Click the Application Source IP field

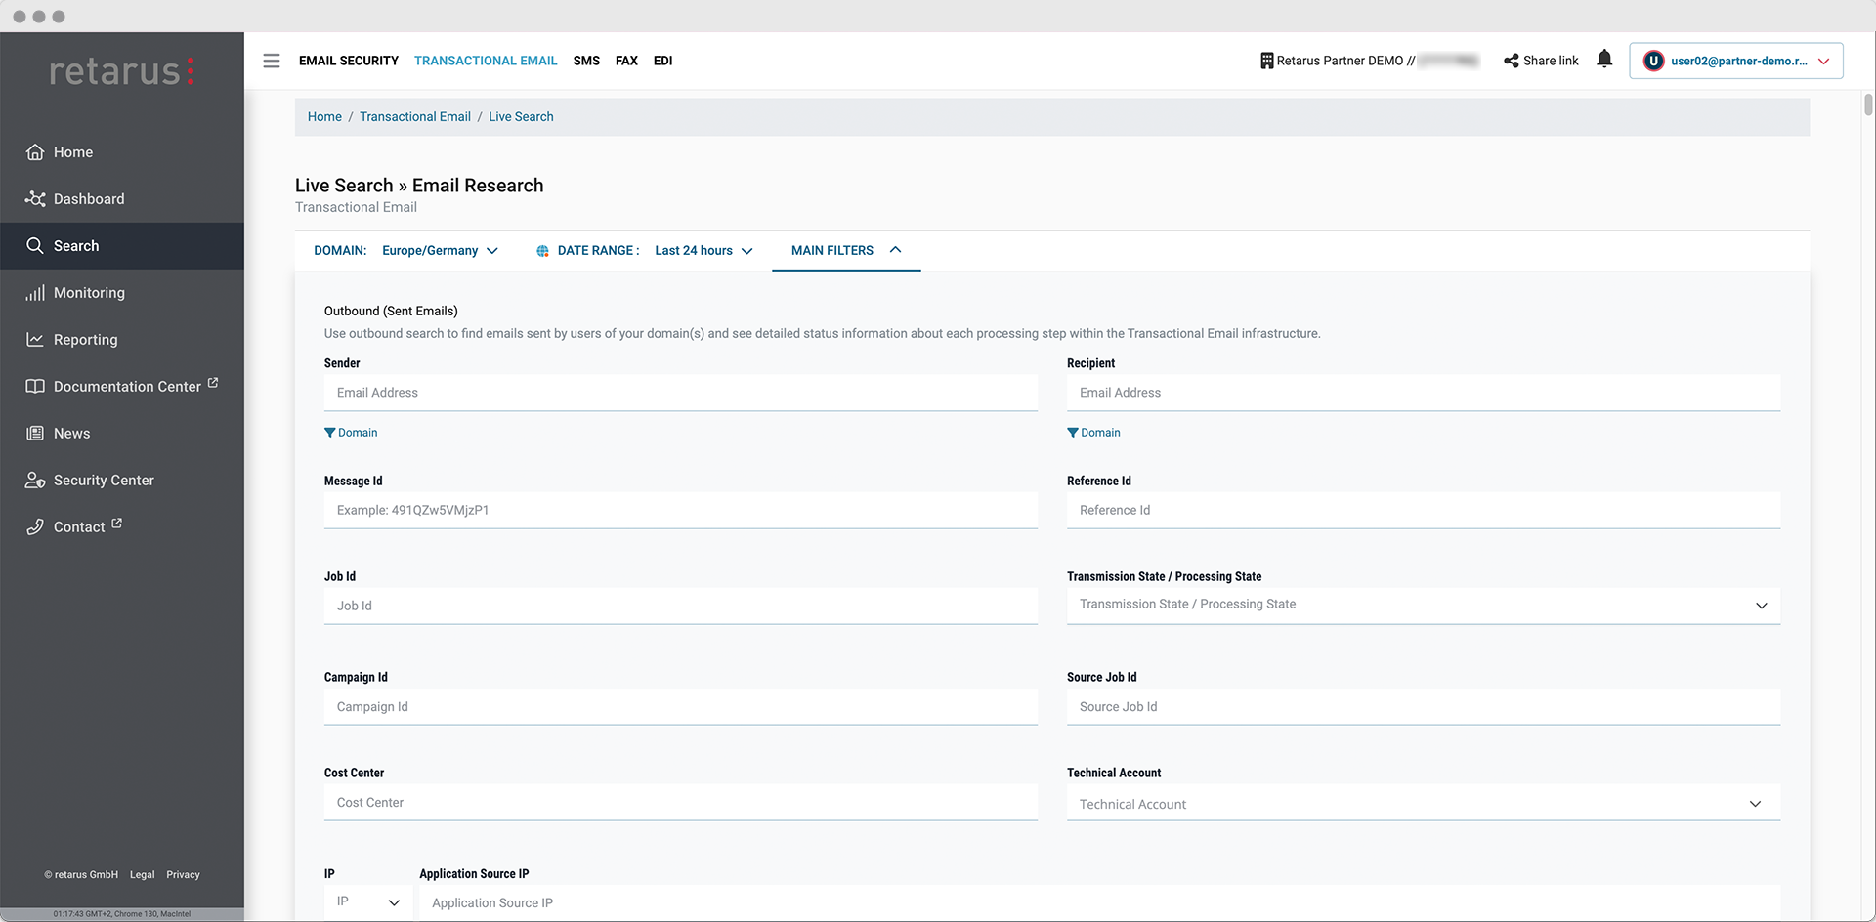click(1100, 902)
